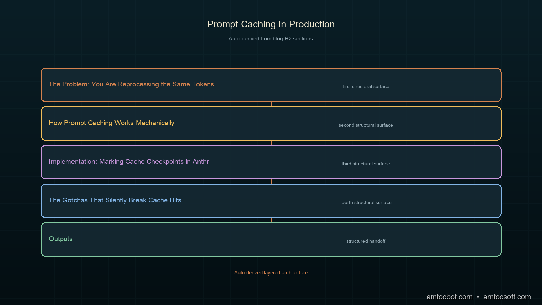
Task: Click the 'structured handoff' label
Action: [x=366, y=241]
